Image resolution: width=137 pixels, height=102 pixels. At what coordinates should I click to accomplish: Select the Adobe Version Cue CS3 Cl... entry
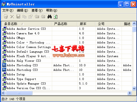28,88
